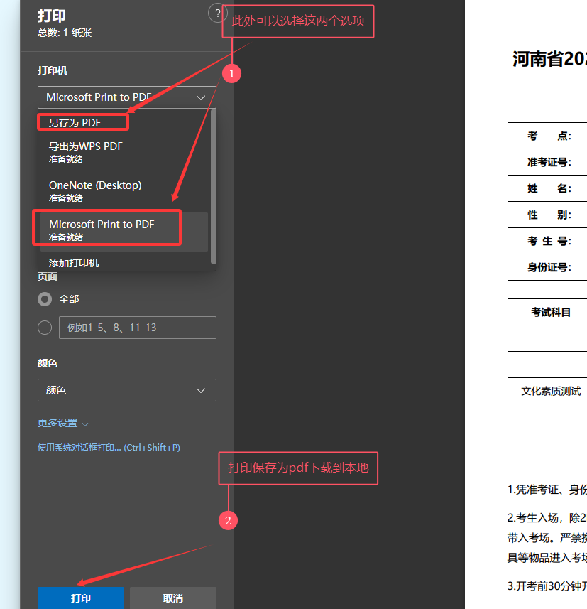
Task: Open 使用系统对话框打印 link
Action: 109,448
